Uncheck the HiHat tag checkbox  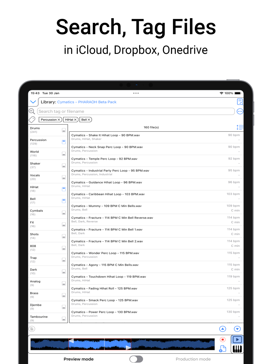coord(64,189)
